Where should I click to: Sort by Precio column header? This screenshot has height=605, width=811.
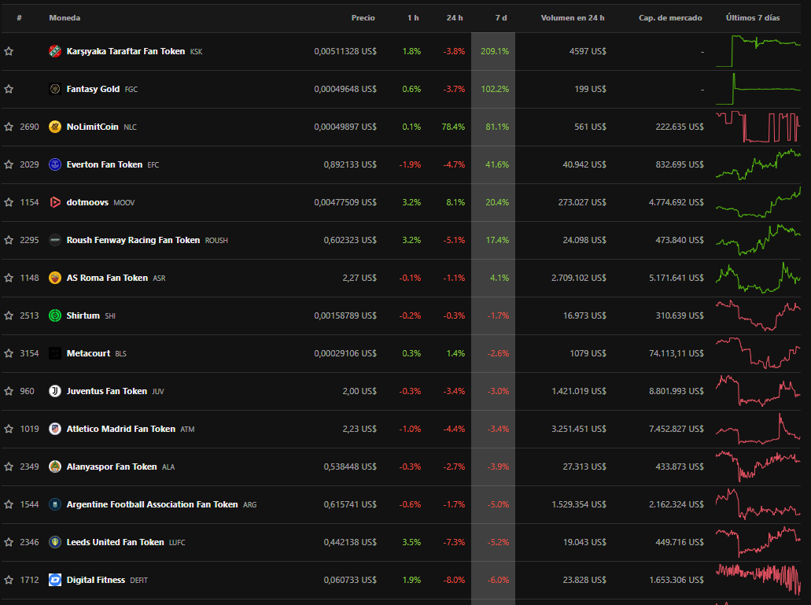(x=363, y=17)
